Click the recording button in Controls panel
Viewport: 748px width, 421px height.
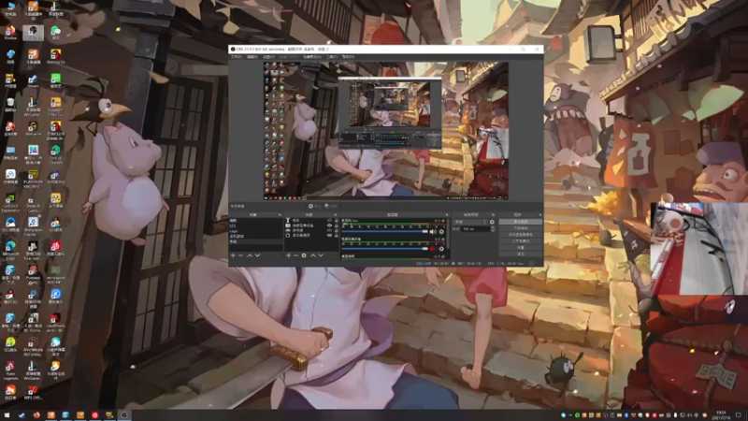click(521, 227)
